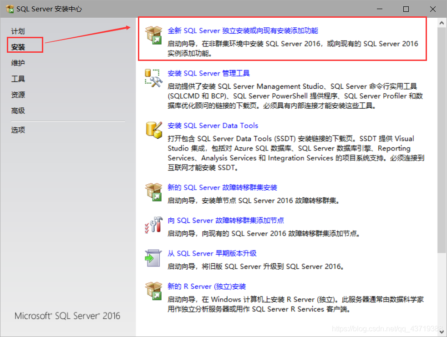Screen dimensions: 447x337
Task: Open the 工具 page in sidebar
Action: tap(18, 79)
